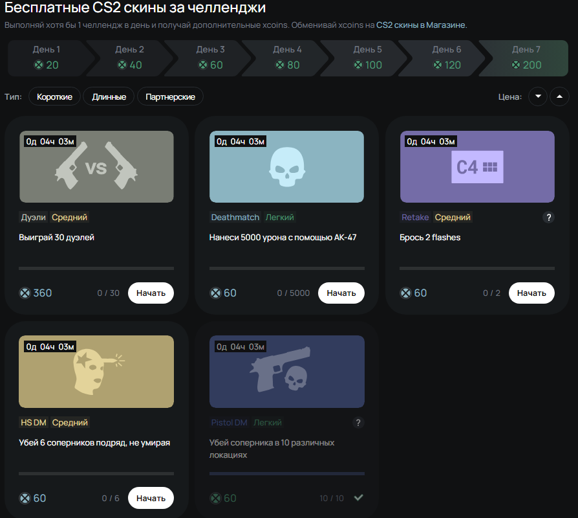Click the Deathmatch mode tag
Screen dimensions: 578x518
pyautogui.click(x=235, y=217)
